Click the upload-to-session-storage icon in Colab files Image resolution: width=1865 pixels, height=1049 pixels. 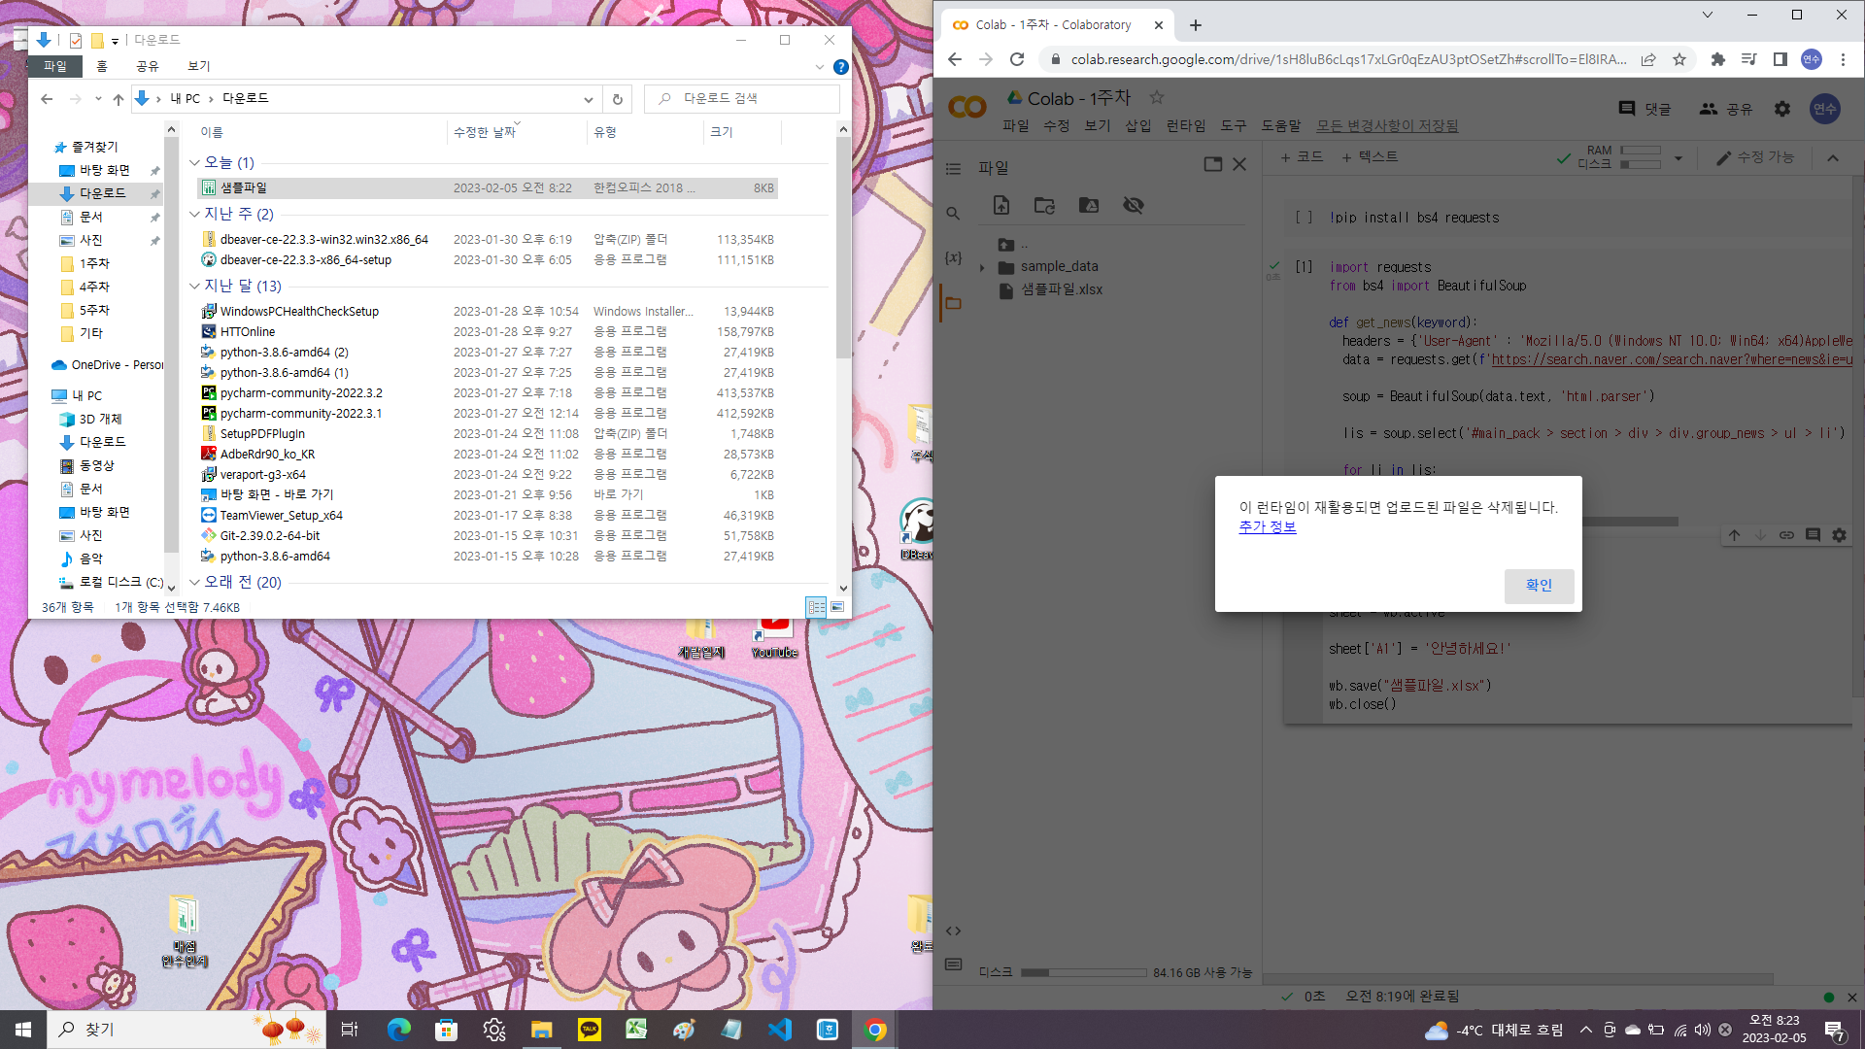point(1001,205)
